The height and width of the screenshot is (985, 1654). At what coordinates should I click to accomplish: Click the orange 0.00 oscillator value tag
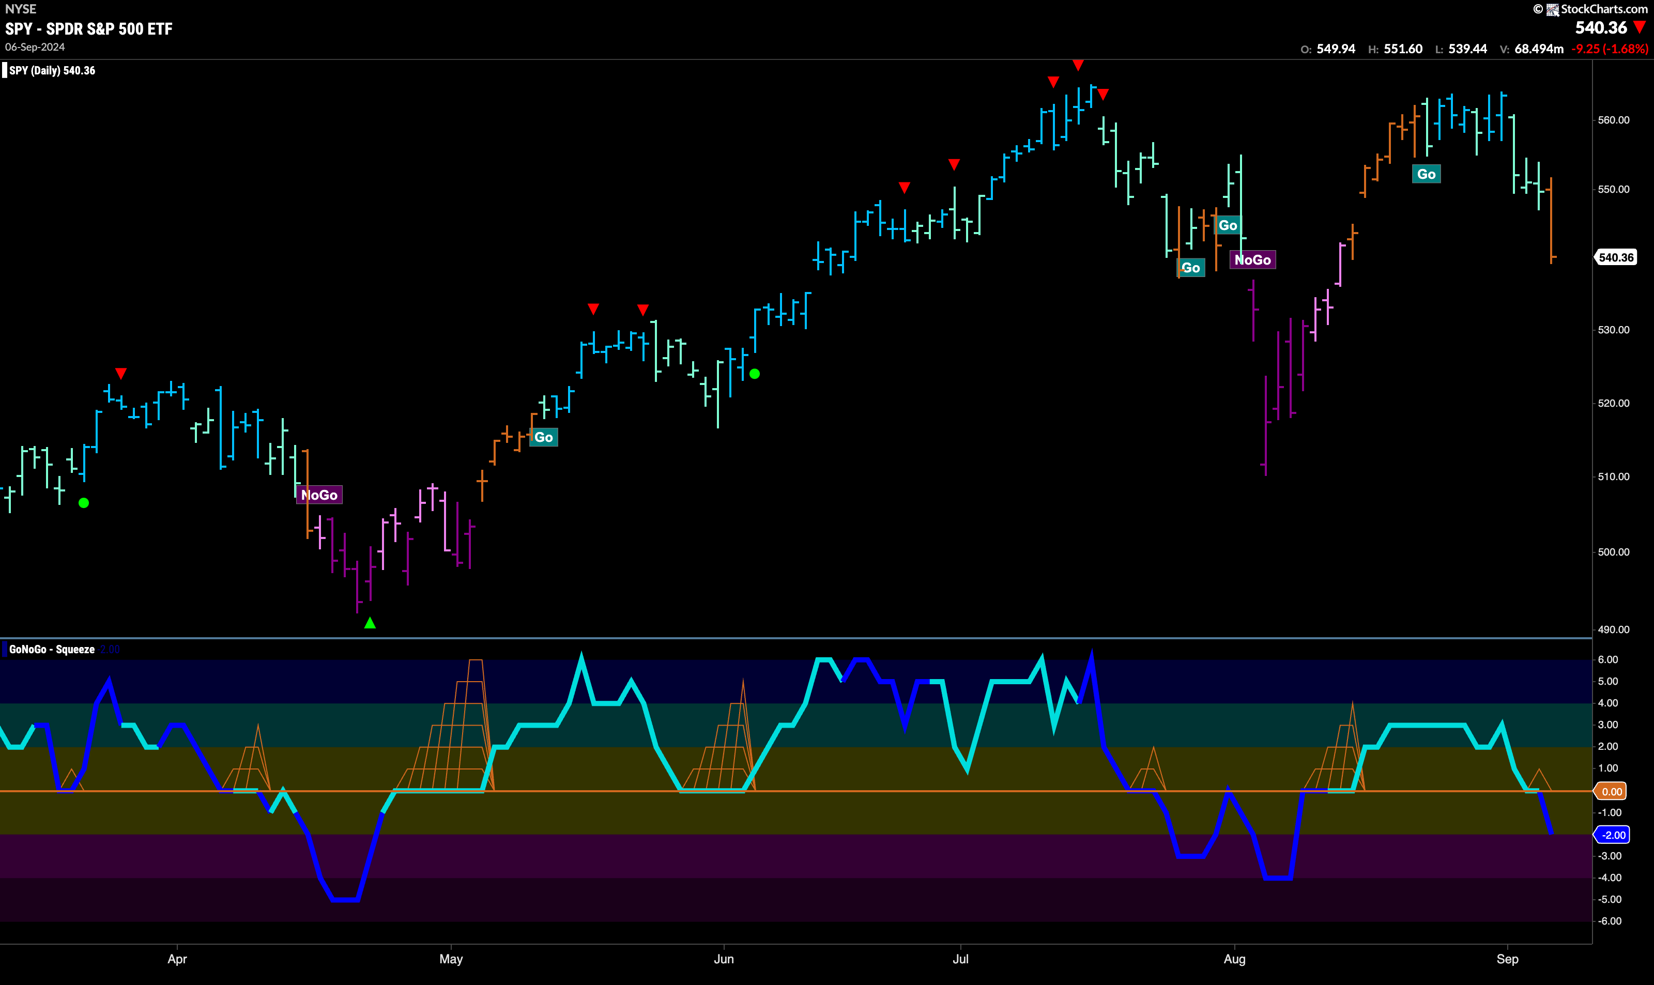point(1611,791)
